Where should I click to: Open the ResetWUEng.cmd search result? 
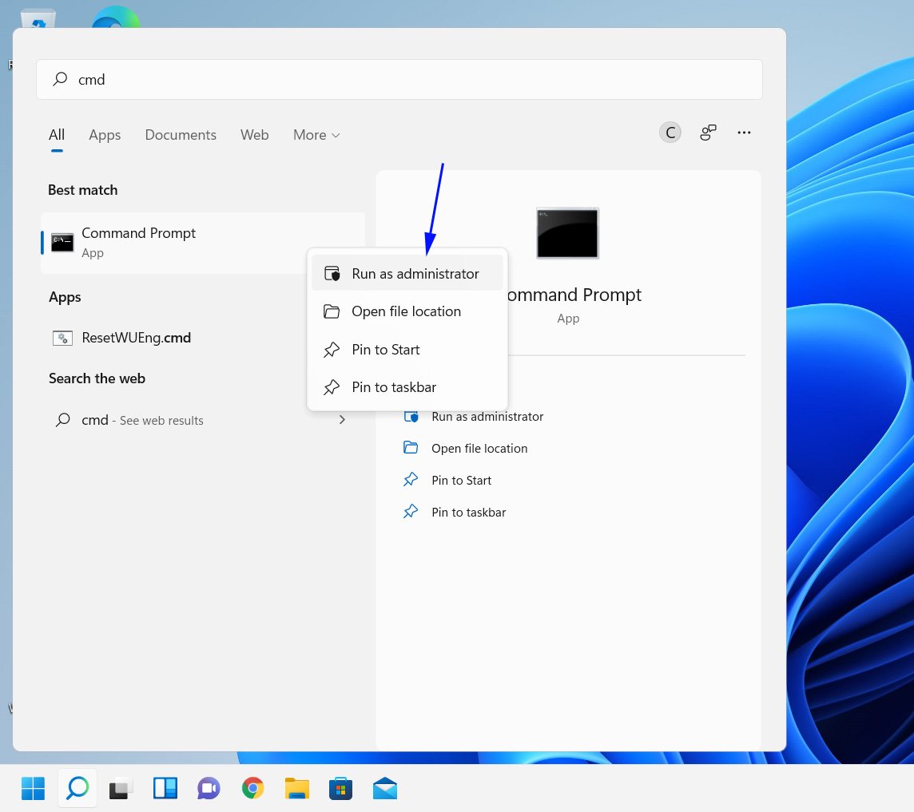tap(136, 337)
